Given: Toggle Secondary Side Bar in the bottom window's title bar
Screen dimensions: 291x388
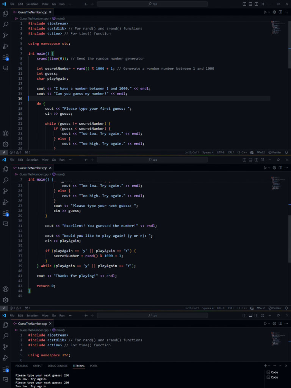Looking at the screenshot, I should click(x=257, y=315).
